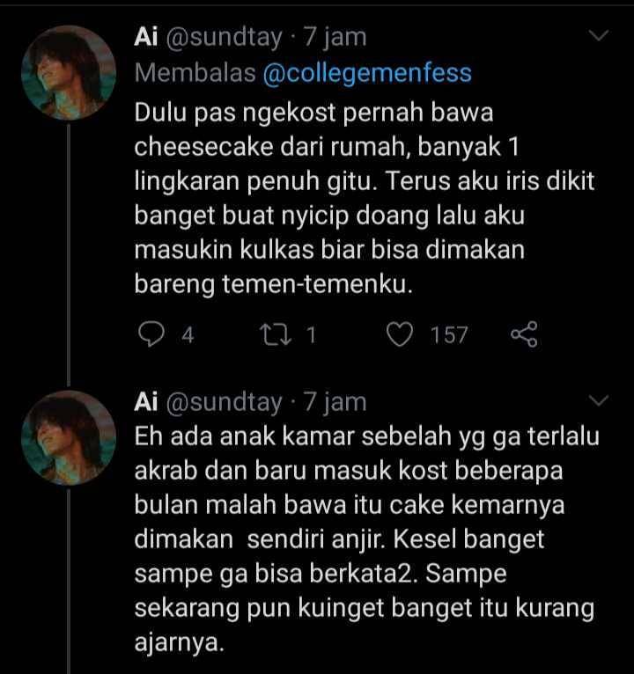
Task: Reply to the cheesecake tweet
Action: click(x=153, y=335)
